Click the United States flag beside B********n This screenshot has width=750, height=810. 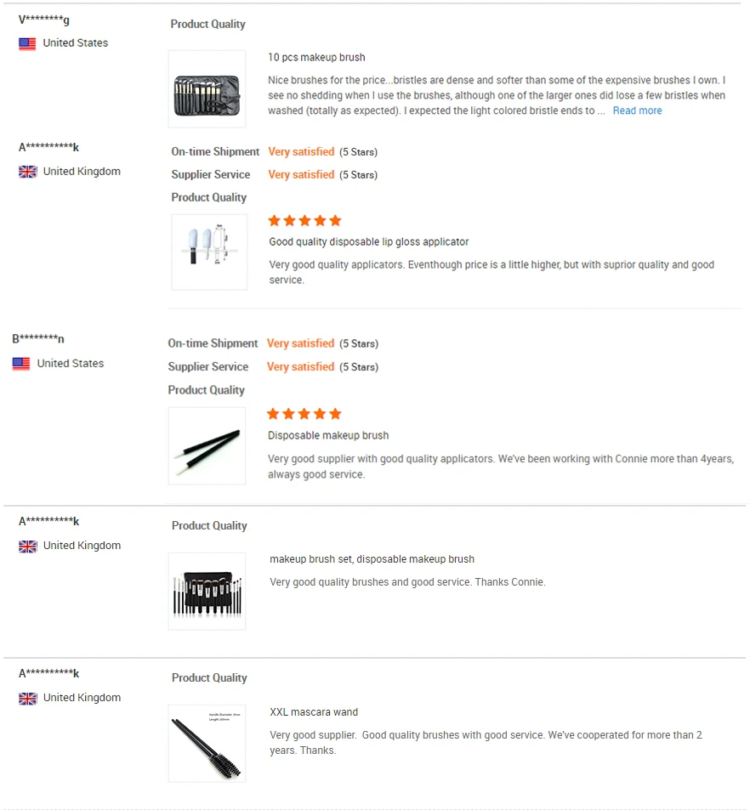coord(21,364)
